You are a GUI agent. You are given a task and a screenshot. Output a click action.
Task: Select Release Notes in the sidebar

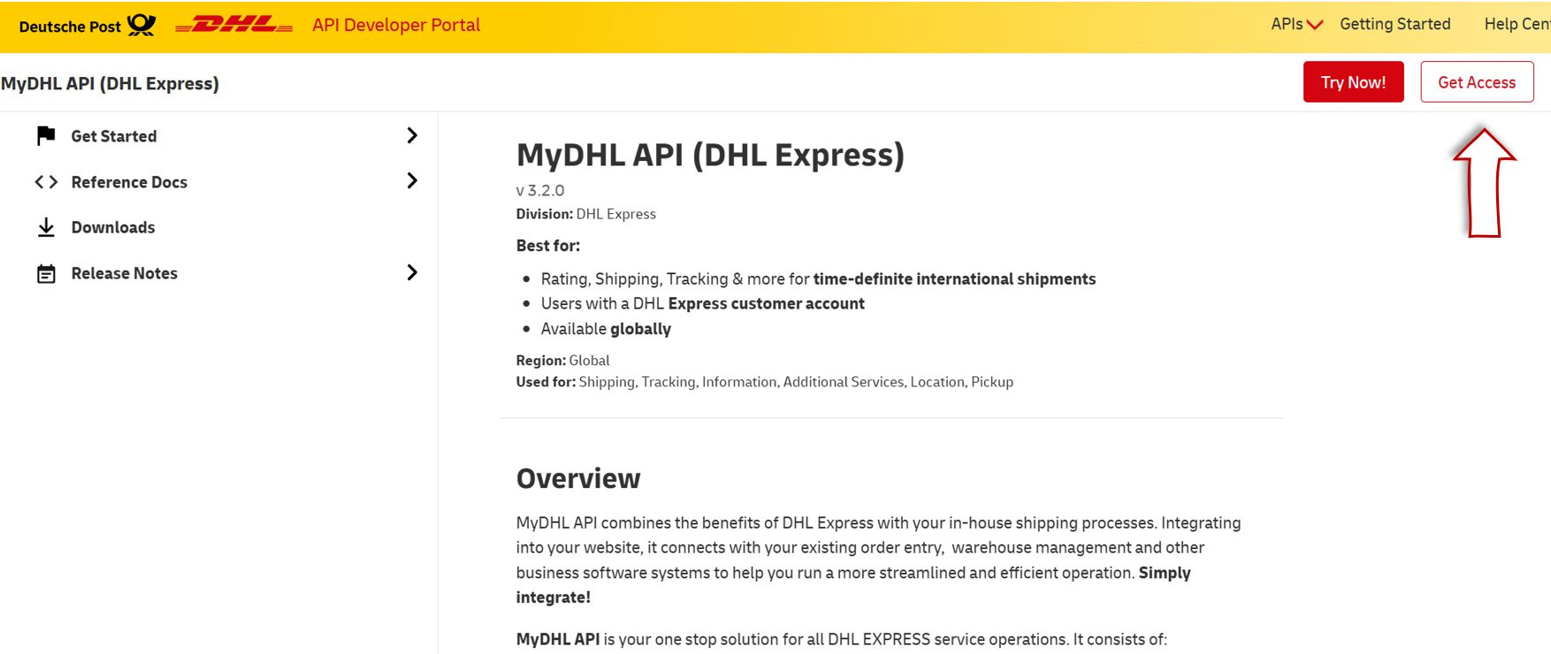[x=125, y=273]
